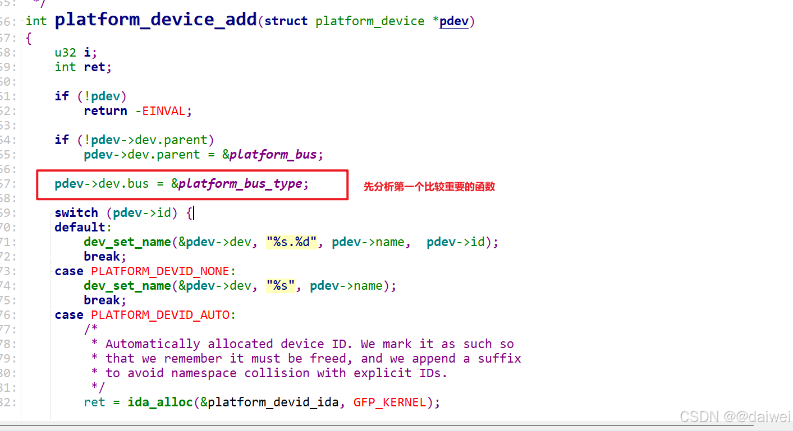Image resolution: width=793 pixels, height=431 pixels.
Task: Click the struct keyword in the function signature
Action: [286, 21]
